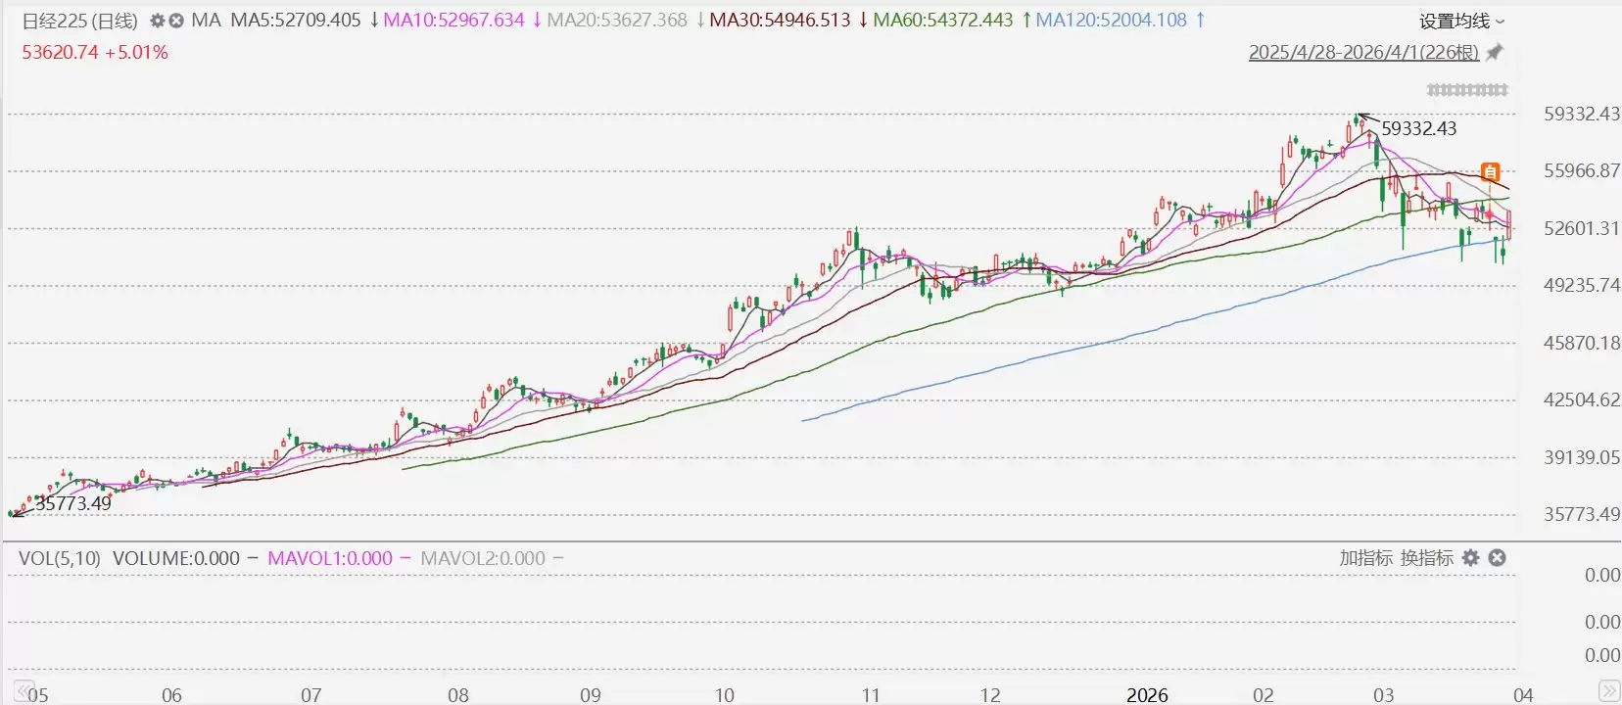Viewport: 1622px width, 705px height.
Task: Select the MA120 moving average label
Action: (x=1111, y=21)
